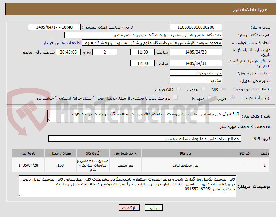Click the announcement date field 1405/04/17 - 10:48
This screenshot has height=217, width=276.
point(54,27)
